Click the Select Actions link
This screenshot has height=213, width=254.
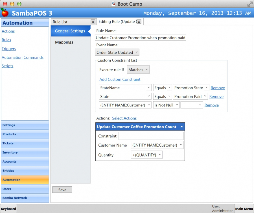(x=124, y=118)
